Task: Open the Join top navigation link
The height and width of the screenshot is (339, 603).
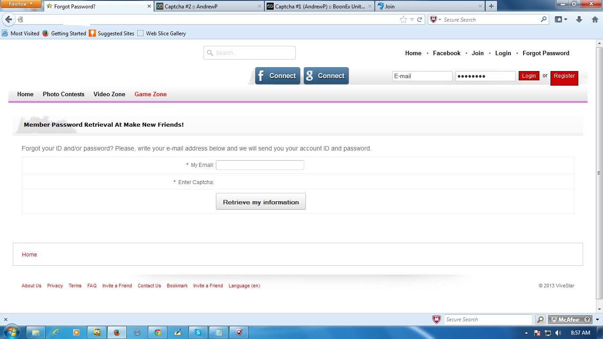Action: click(478, 53)
